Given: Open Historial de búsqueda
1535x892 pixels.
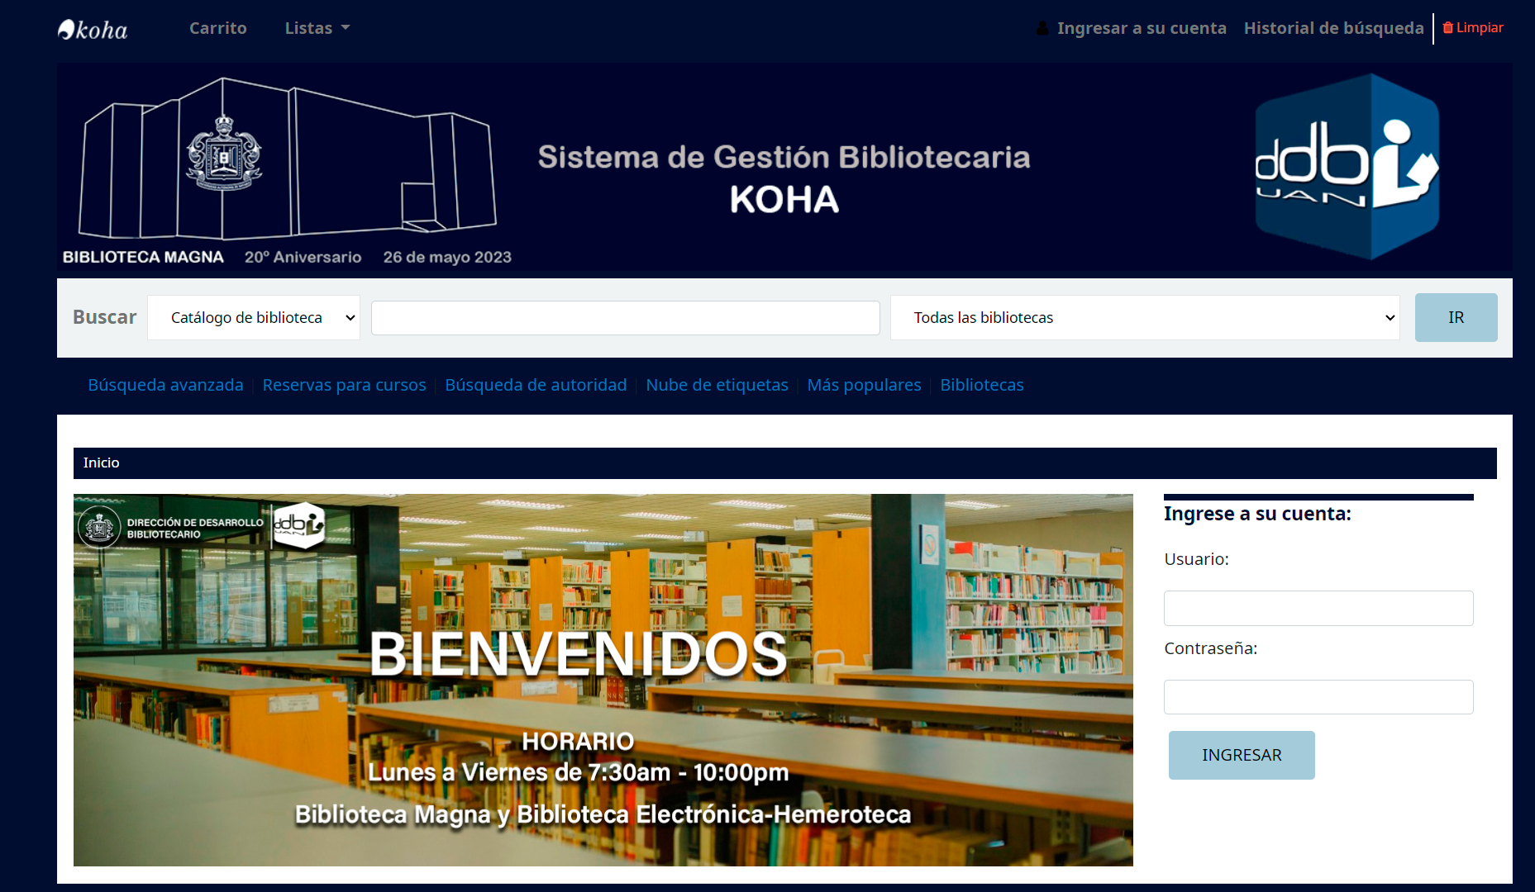Looking at the screenshot, I should click(1333, 28).
